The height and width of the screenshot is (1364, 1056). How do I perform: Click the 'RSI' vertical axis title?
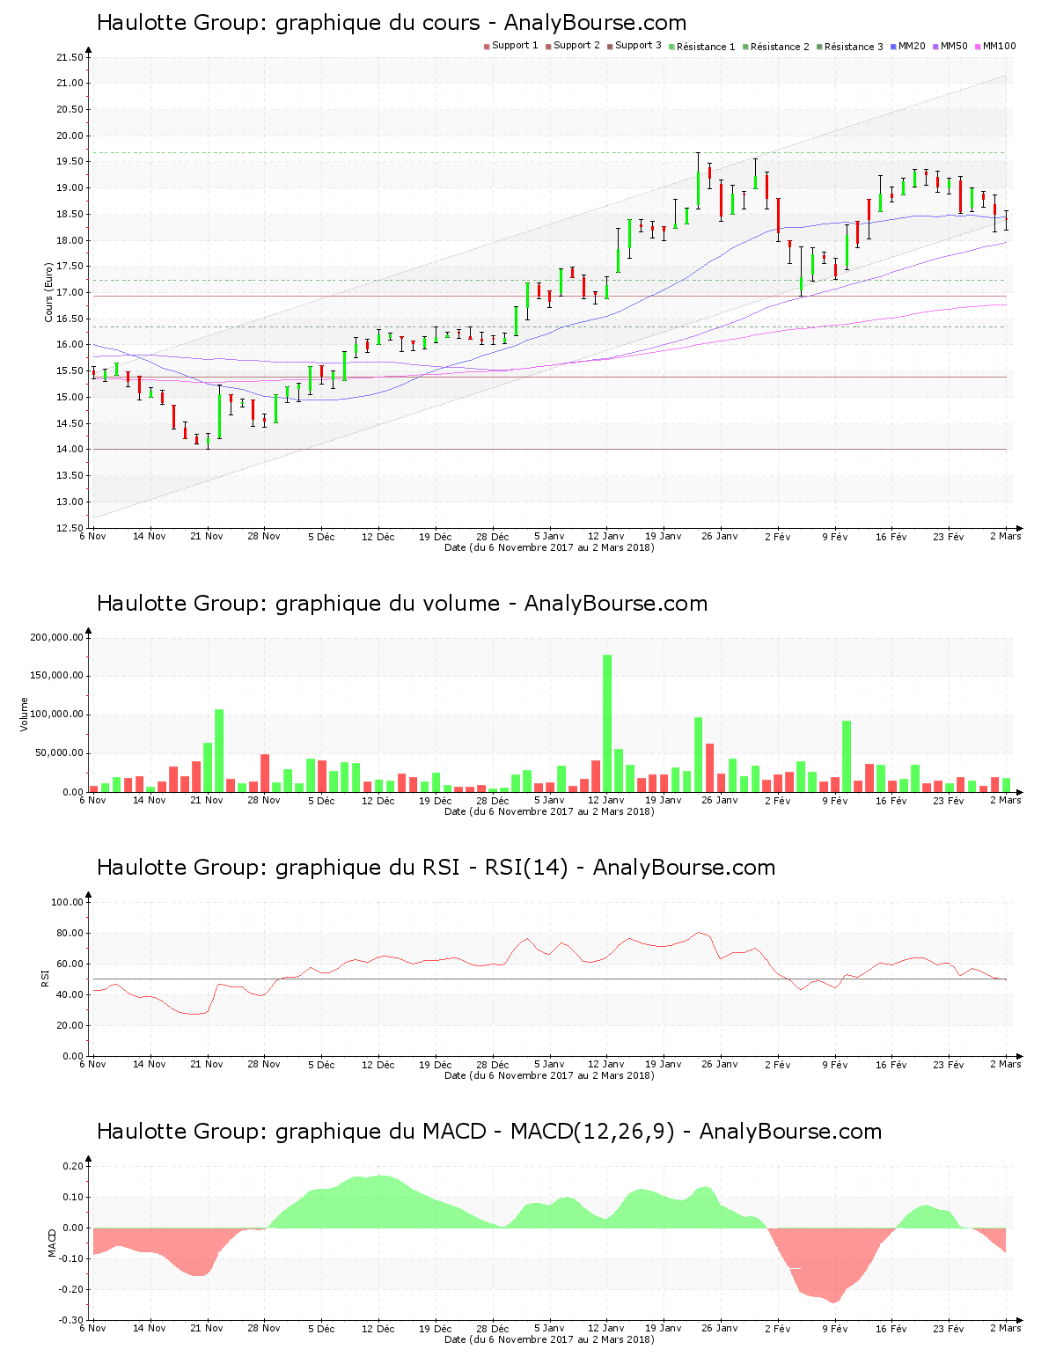coord(45,978)
